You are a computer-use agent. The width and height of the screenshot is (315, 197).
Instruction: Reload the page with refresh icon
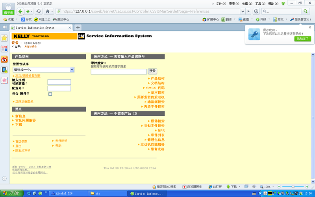tap(39, 11)
